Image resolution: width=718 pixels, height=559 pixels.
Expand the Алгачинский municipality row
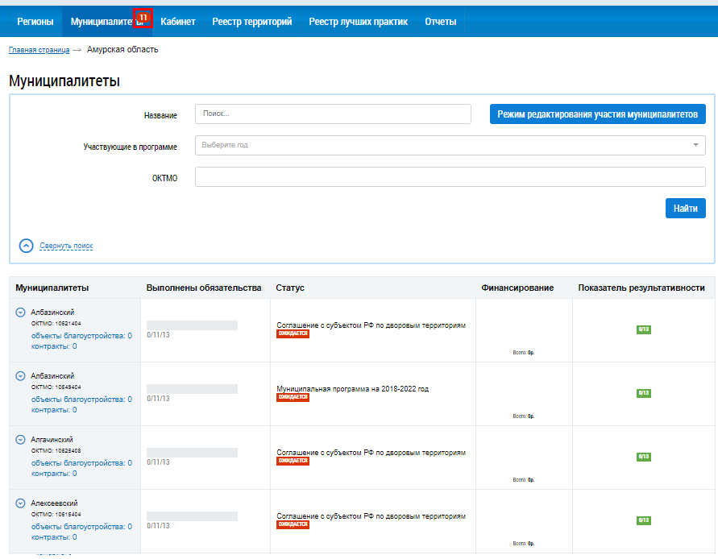[x=20, y=440]
